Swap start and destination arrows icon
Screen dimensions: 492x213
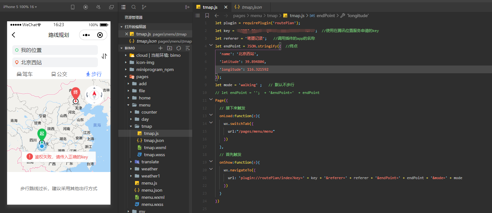[104, 56]
